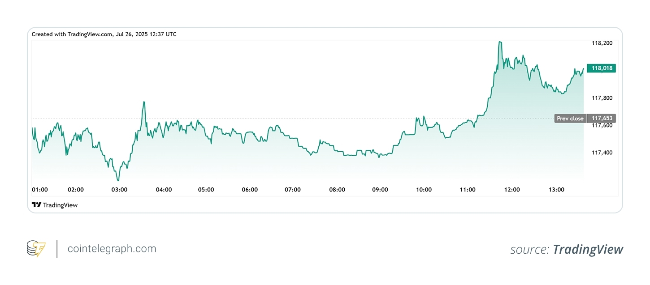The height and width of the screenshot is (285, 650).
Task: Select the 12:00 time axis marker
Action: 512,190
